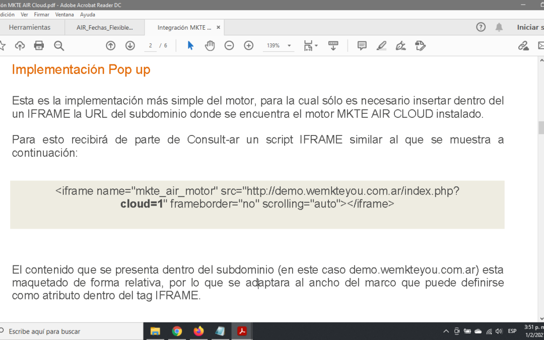The width and height of the screenshot is (544, 340).
Task: Click the ESP language indicator
Action: [512, 331]
